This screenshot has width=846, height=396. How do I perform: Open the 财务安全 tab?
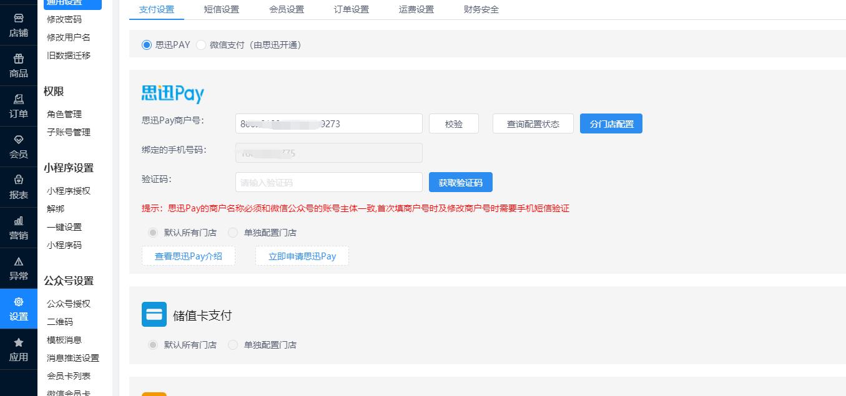(481, 9)
